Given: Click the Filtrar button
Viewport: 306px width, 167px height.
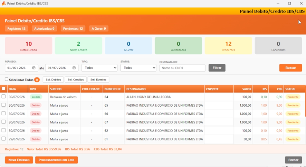Looking at the screenshot, I should 217,68.
